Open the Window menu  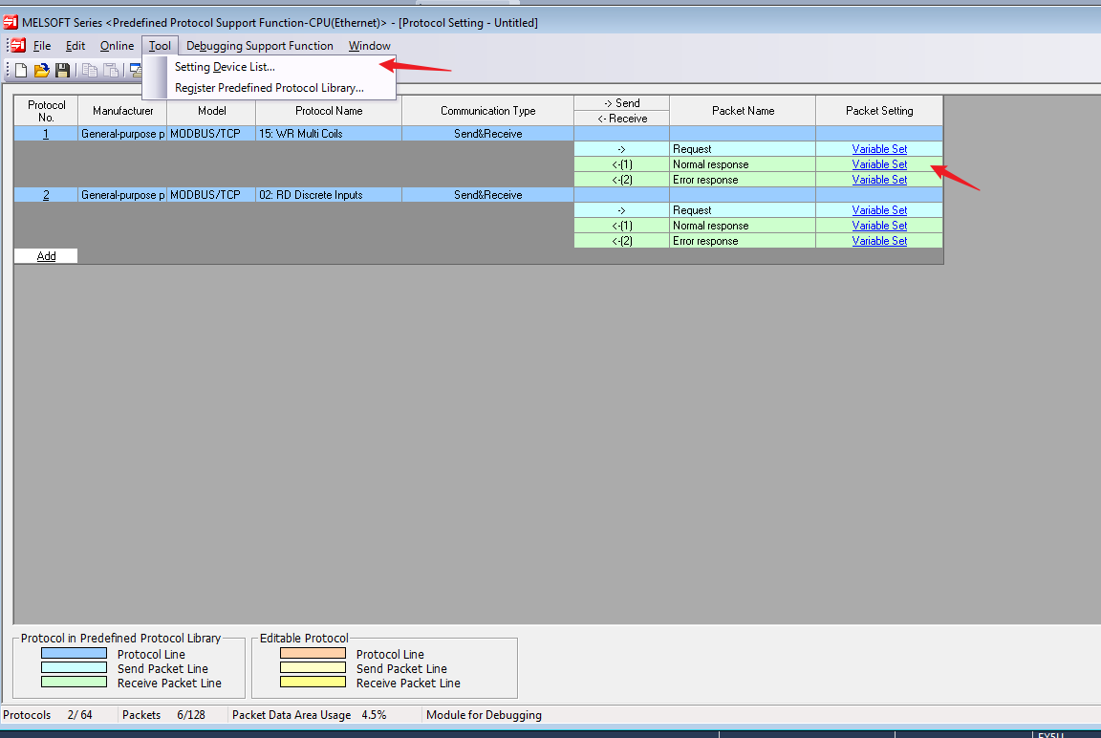pos(369,46)
